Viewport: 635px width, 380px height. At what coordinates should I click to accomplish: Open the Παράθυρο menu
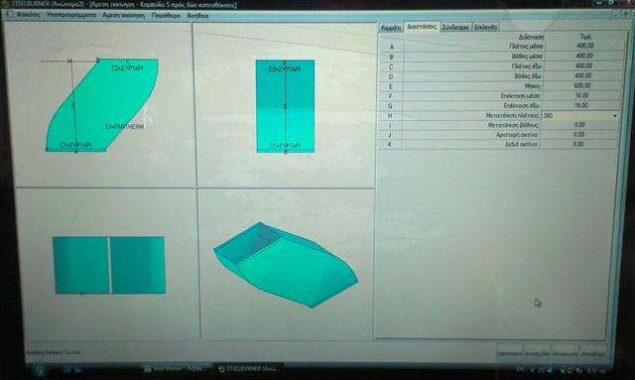pos(166,16)
